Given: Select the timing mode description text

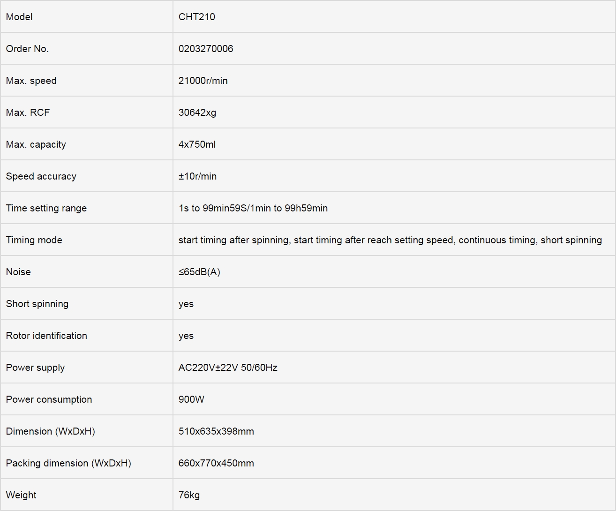Looking at the screenshot, I should pos(390,240).
